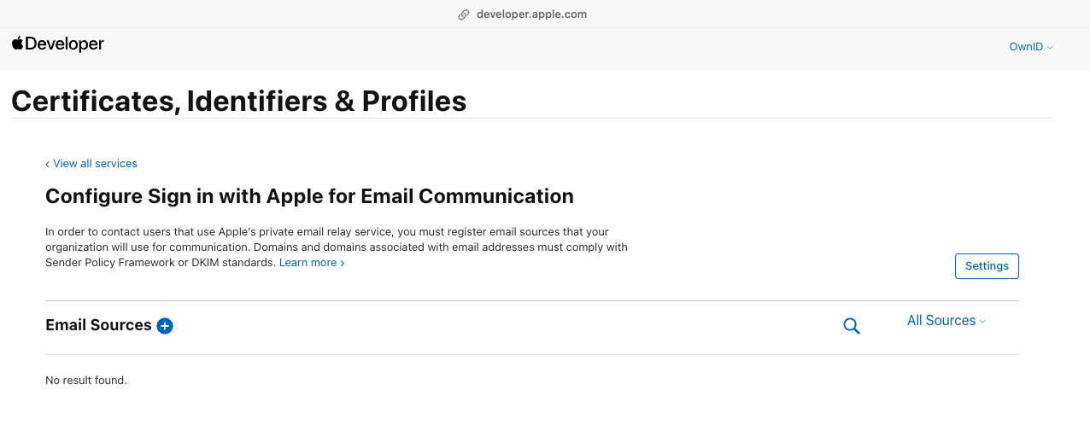Open the Learn more link
Viewport: 1090px width, 448px height.
pos(312,263)
